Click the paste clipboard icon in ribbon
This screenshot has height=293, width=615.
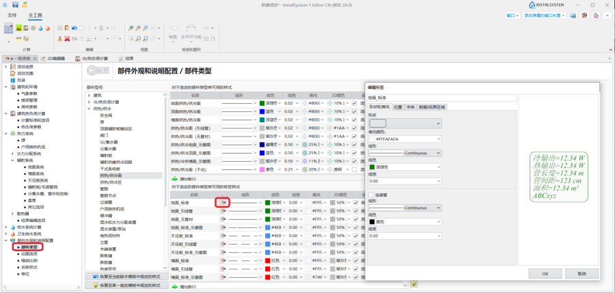[67, 28]
